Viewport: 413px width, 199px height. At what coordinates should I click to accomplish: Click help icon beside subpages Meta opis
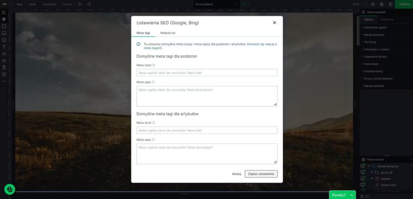tap(153, 82)
